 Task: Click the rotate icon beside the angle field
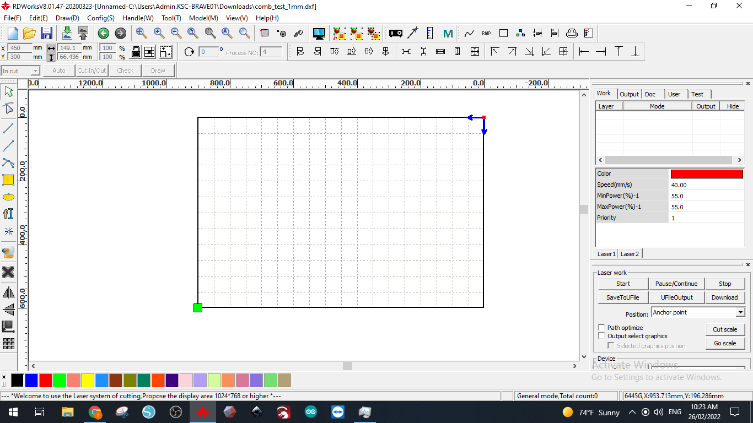(189, 52)
